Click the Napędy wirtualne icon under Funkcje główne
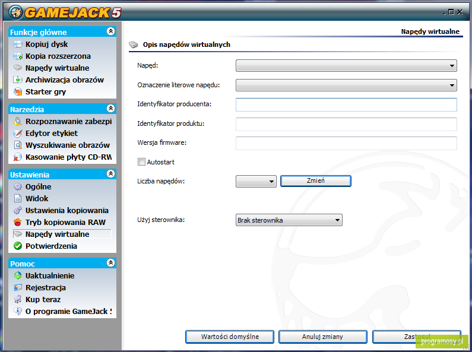 coord(18,68)
